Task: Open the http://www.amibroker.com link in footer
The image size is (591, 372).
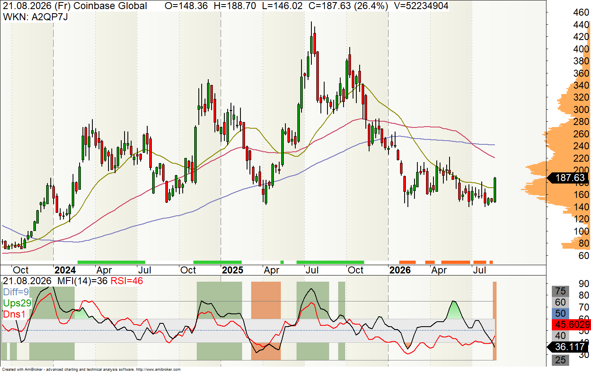Action: point(158,370)
